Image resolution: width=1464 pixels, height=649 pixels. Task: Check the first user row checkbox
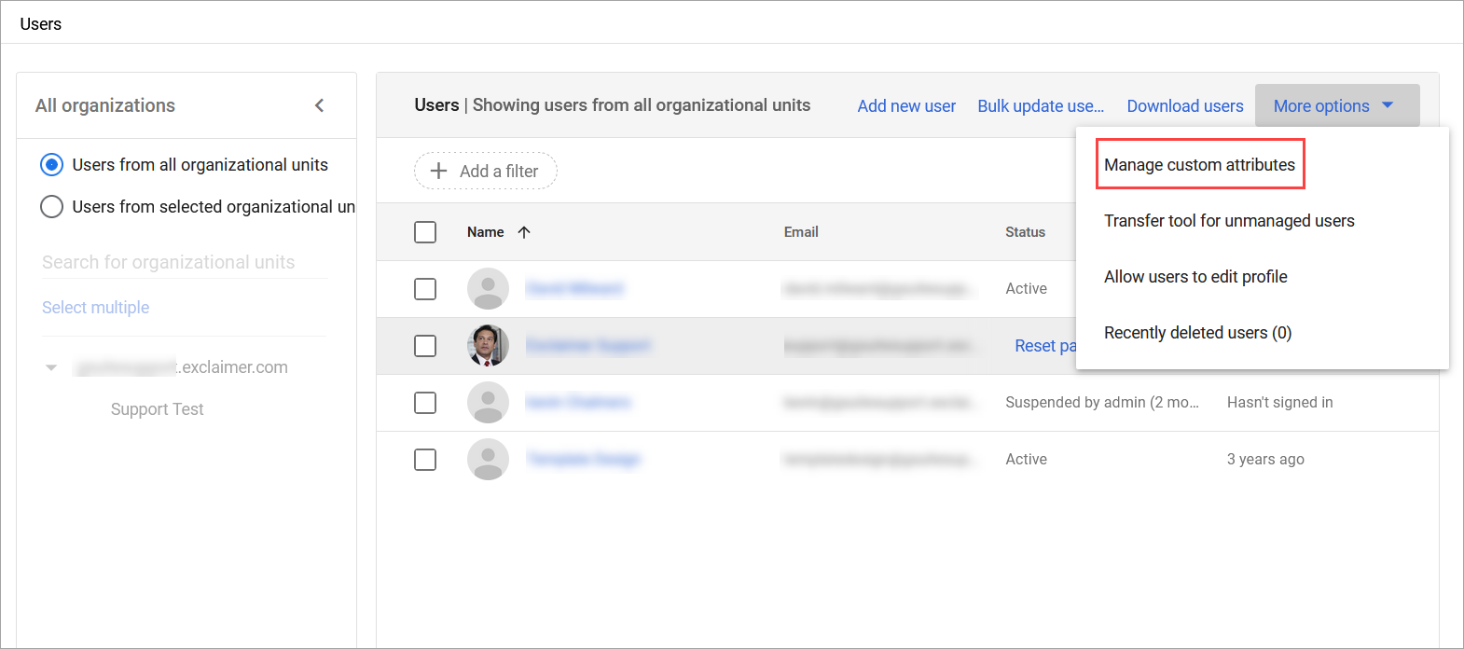click(425, 289)
